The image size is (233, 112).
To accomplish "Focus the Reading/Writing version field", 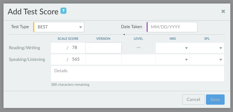I will click(103, 48).
